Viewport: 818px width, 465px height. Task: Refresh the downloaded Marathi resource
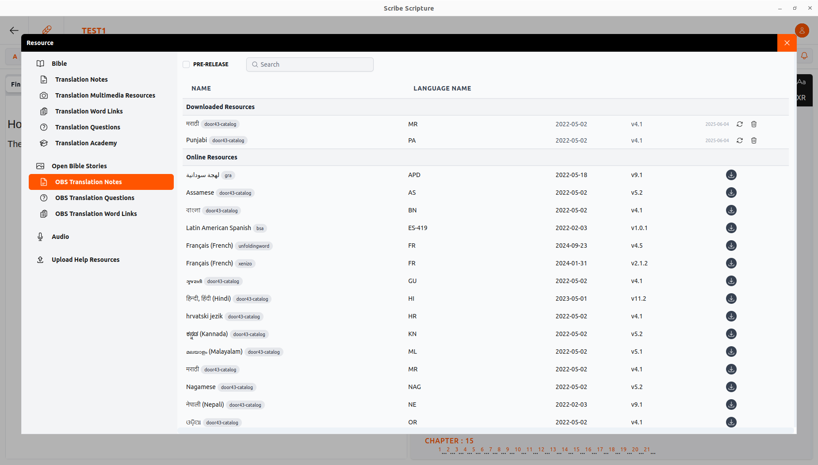(x=740, y=124)
